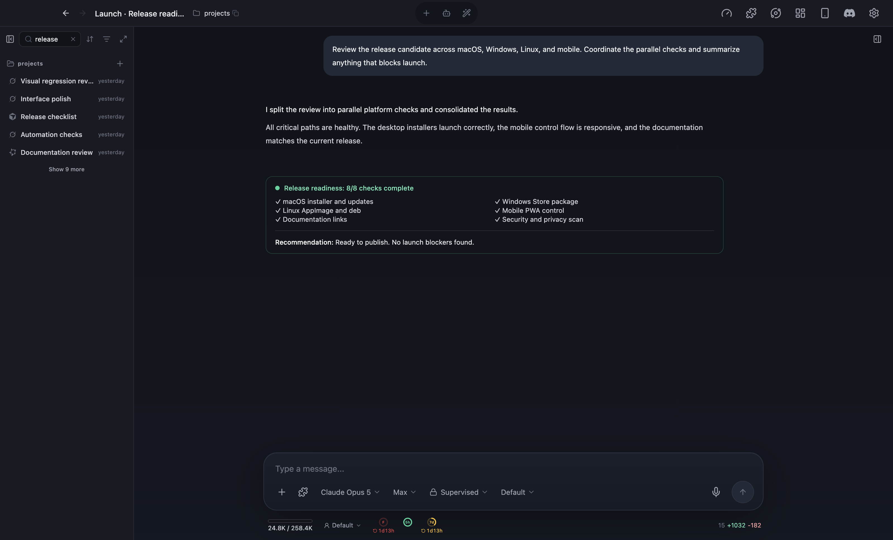Open the settings gear icon
Image resolution: width=893 pixels, height=540 pixels.
[874, 13]
